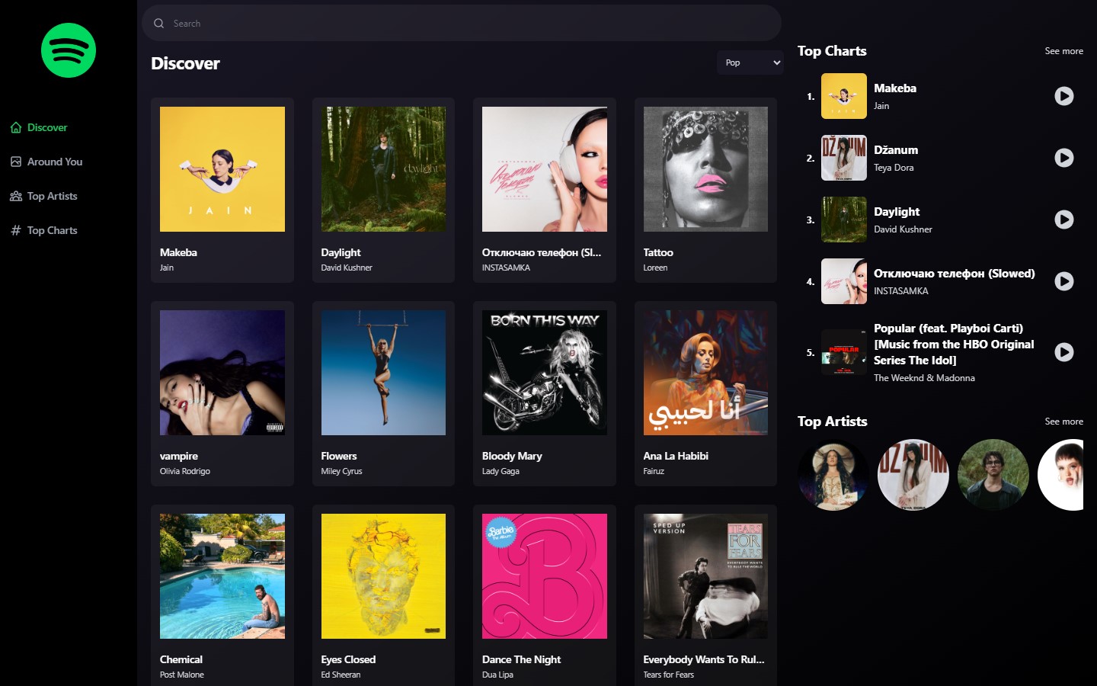1097x686 pixels.
Task: Click the Bloody Mary album cover
Action: pos(545,373)
